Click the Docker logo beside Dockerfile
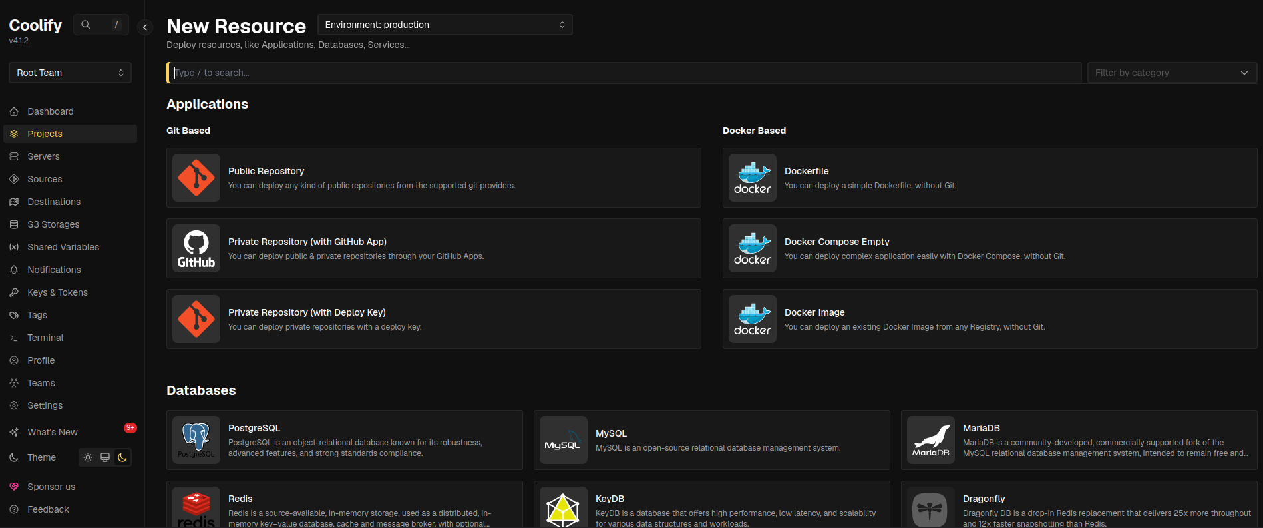The image size is (1263, 528). pyautogui.click(x=753, y=178)
